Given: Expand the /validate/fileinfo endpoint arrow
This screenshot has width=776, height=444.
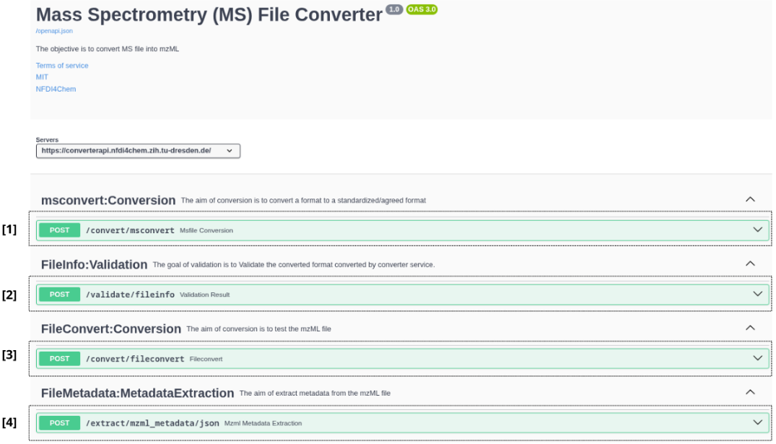Looking at the screenshot, I should pyautogui.click(x=757, y=294).
